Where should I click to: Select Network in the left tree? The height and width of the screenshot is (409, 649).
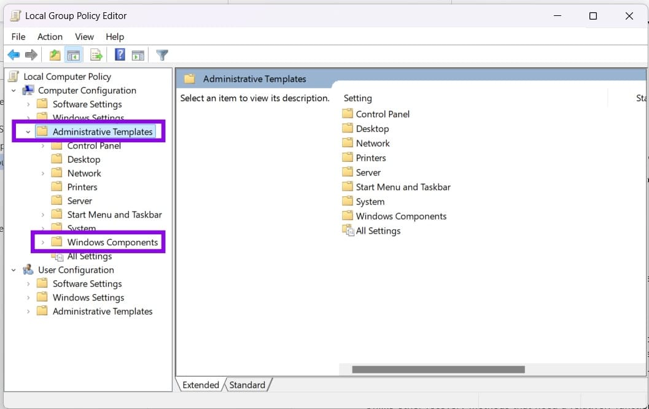click(x=84, y=173)
